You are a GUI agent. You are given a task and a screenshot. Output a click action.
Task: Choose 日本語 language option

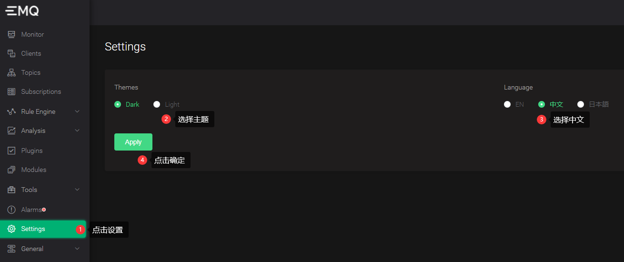tap(581, 104)
